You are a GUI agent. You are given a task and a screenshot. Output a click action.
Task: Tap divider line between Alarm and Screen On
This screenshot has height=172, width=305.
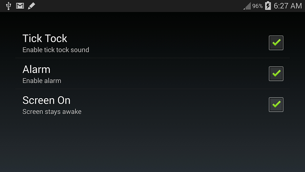pos(152,89)
